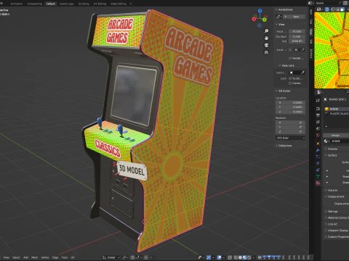This screenshot has height=261, width=349.
Task: Open the Default workspace tab
Action: point(51,4)
